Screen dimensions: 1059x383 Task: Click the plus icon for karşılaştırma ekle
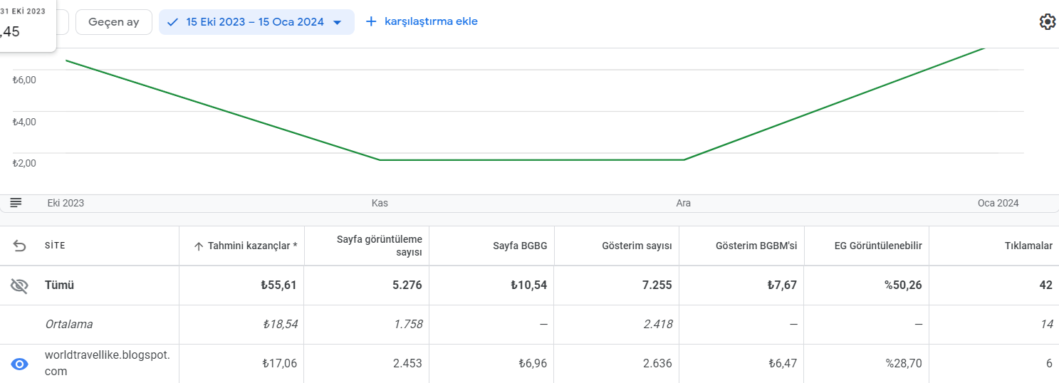point(370,22)
